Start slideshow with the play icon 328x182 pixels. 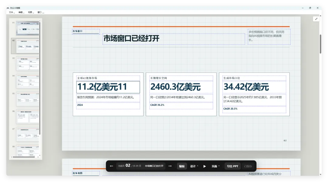coord(205,166)
